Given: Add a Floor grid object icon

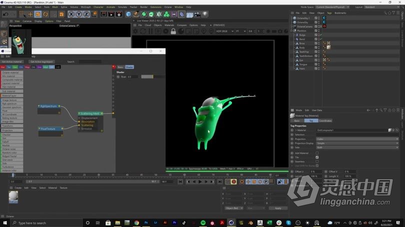Looking at the screenshot, I should (189, 14).
